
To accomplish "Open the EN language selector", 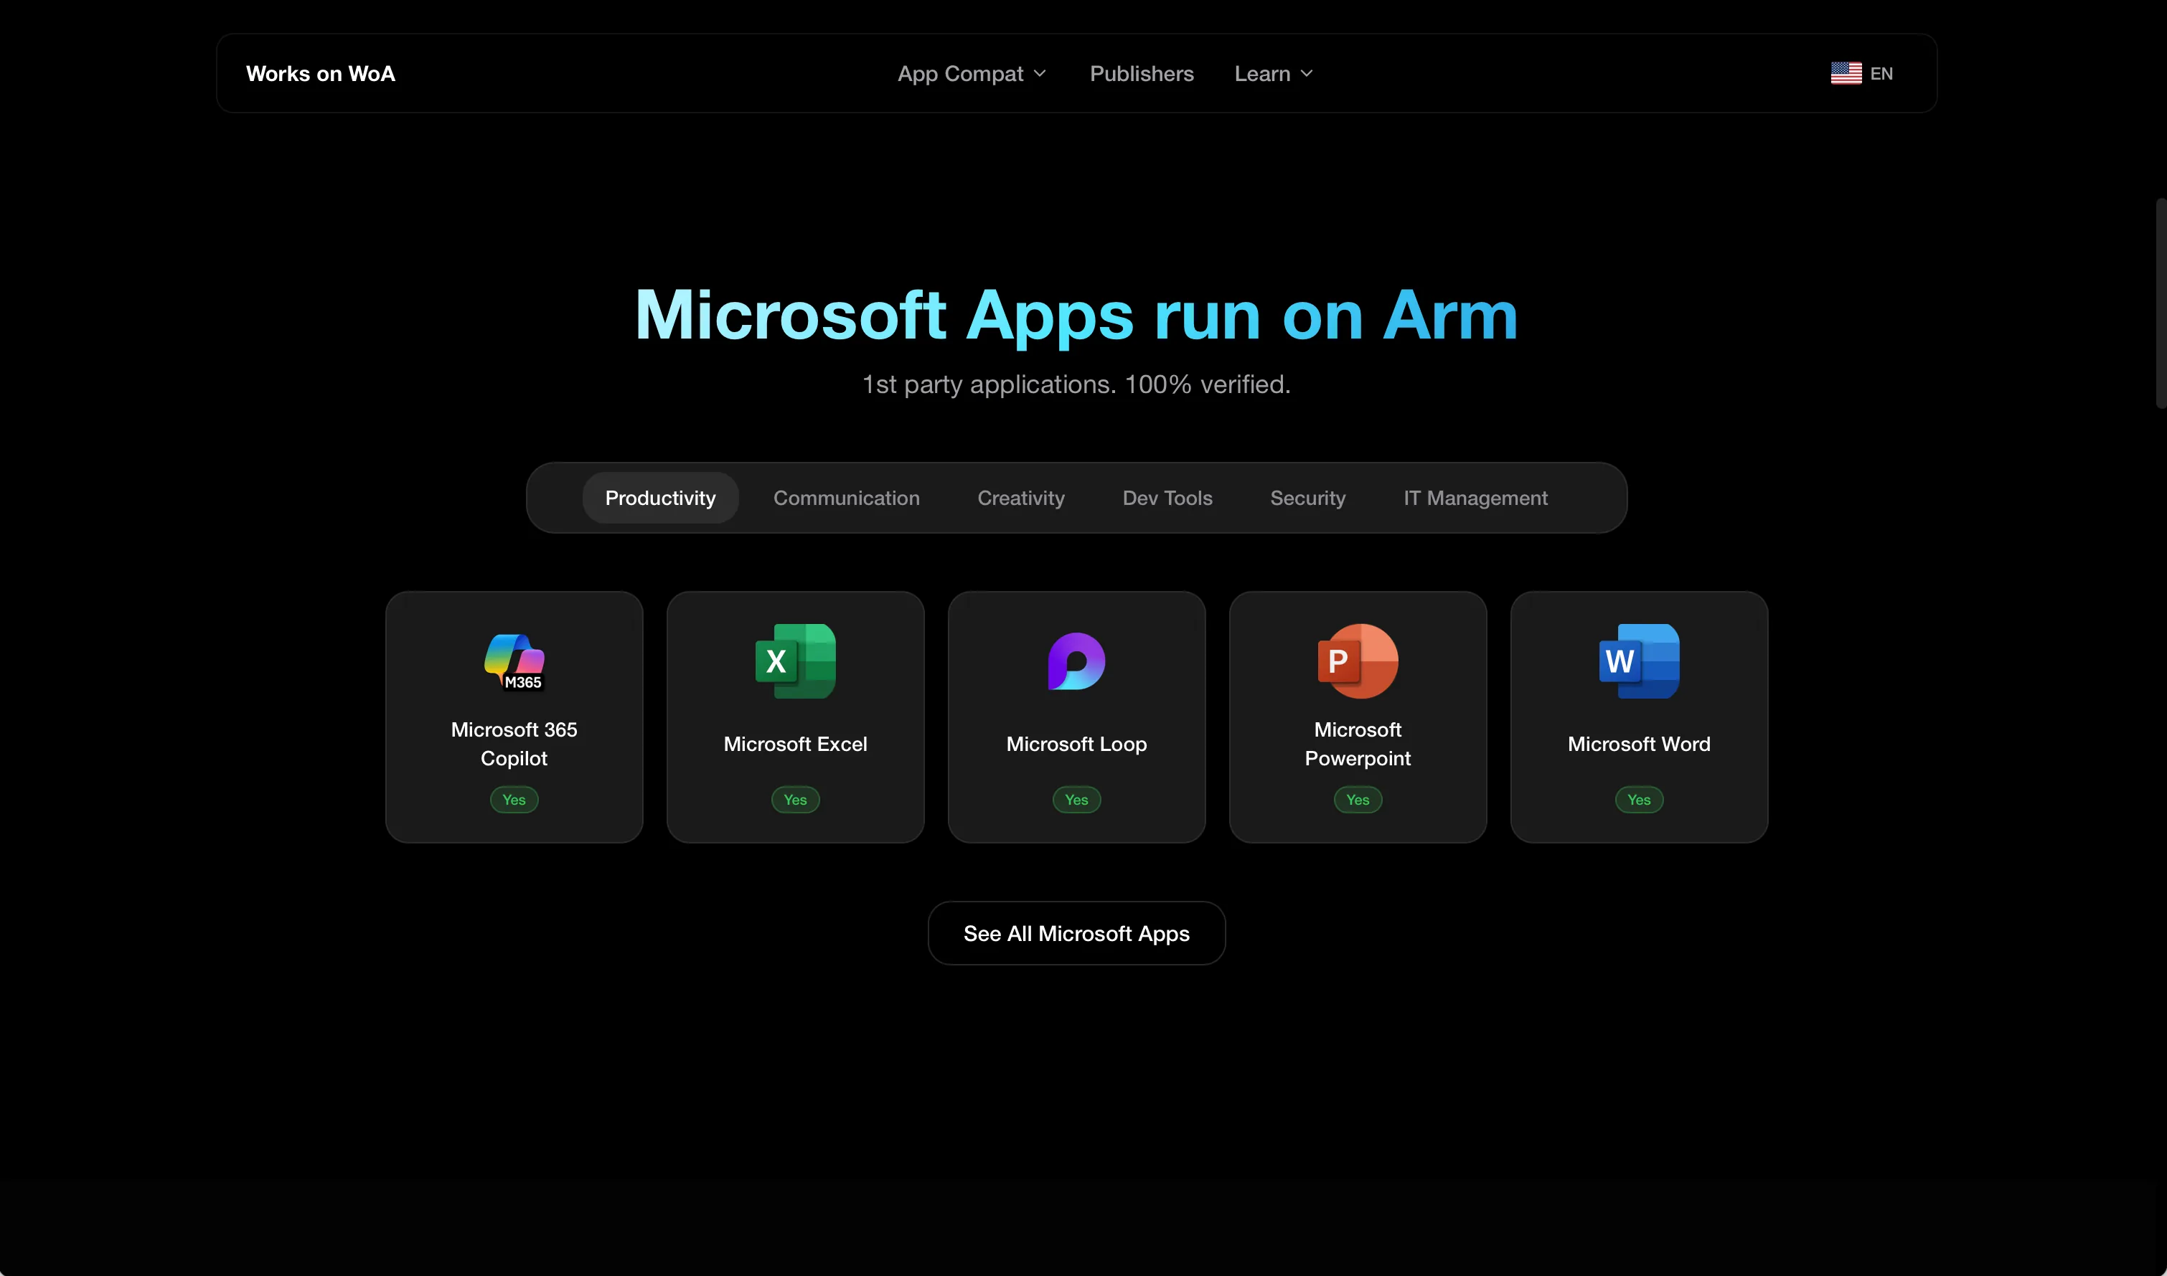I will (x=1862, y=73).
